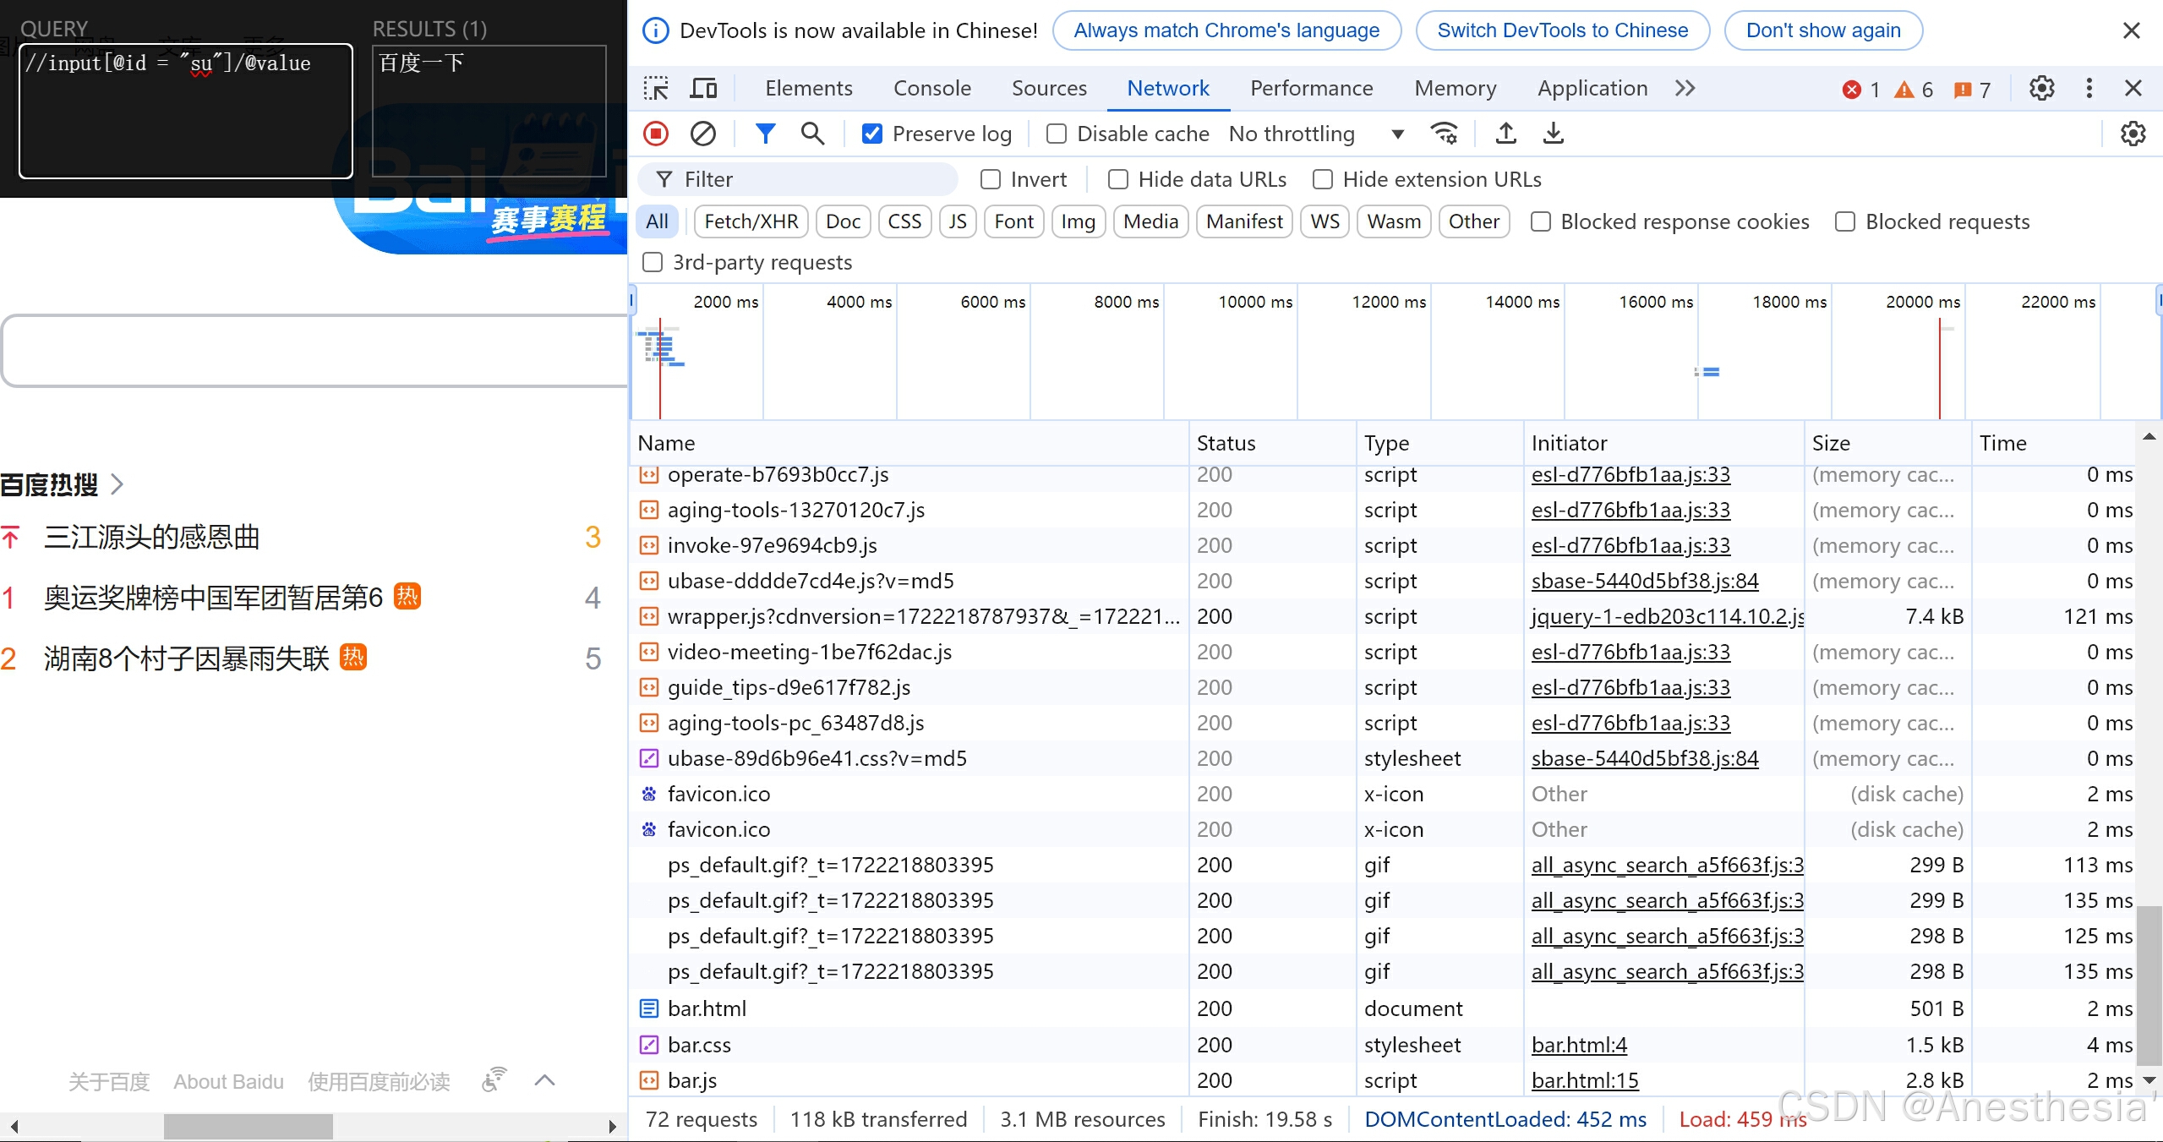Open the Performance tab
The image size is (2163, 1142).
pyautogui.click(x=1311, y=88)
